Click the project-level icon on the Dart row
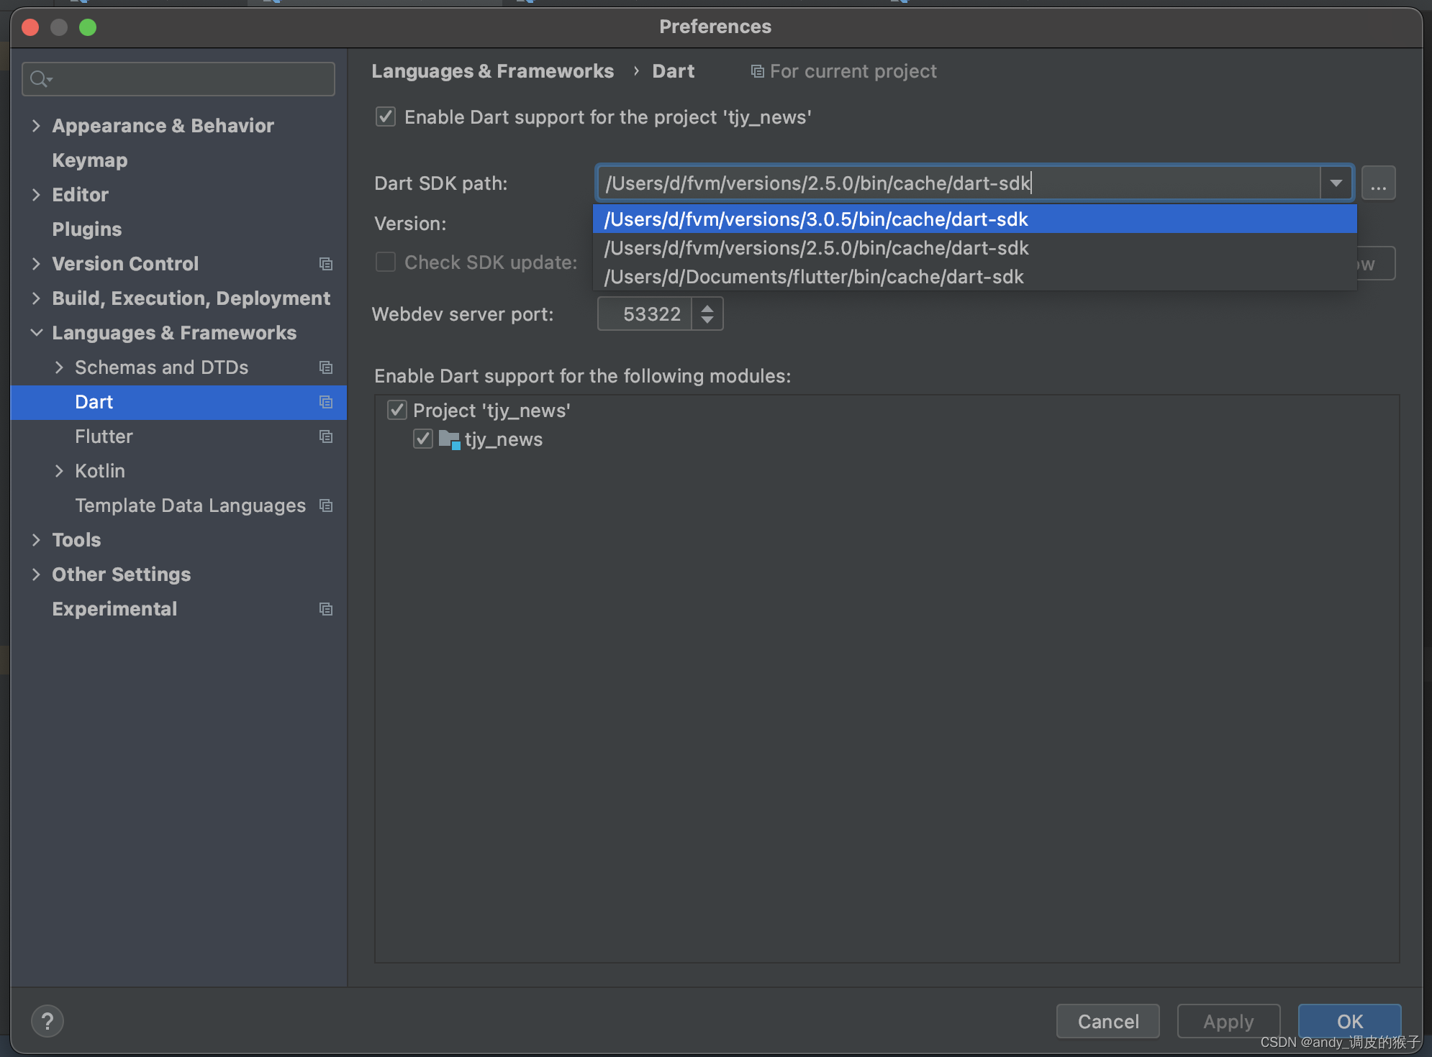The image size is (1432, 1057). coord(326,402)
